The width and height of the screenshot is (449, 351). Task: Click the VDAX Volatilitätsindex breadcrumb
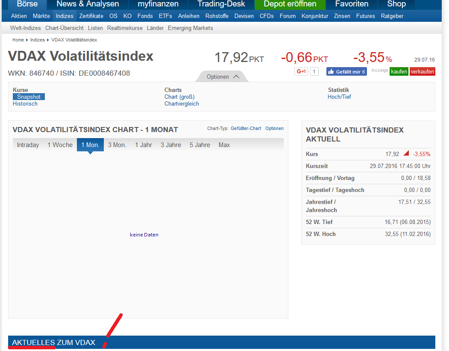pyautogui.click(x=74, y=40)
